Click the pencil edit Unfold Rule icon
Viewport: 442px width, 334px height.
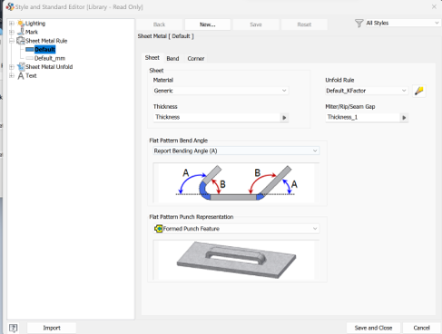pos(419,91)
